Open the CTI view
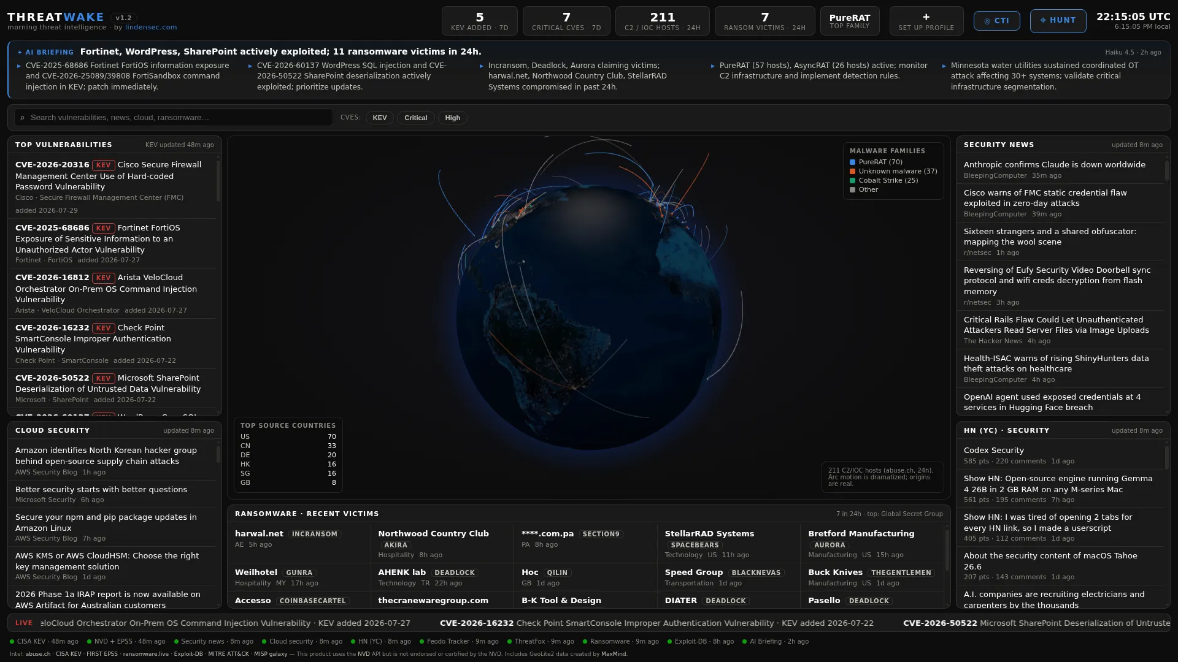The width and height of the screenshot is (1178, 662). click(996, 21)
